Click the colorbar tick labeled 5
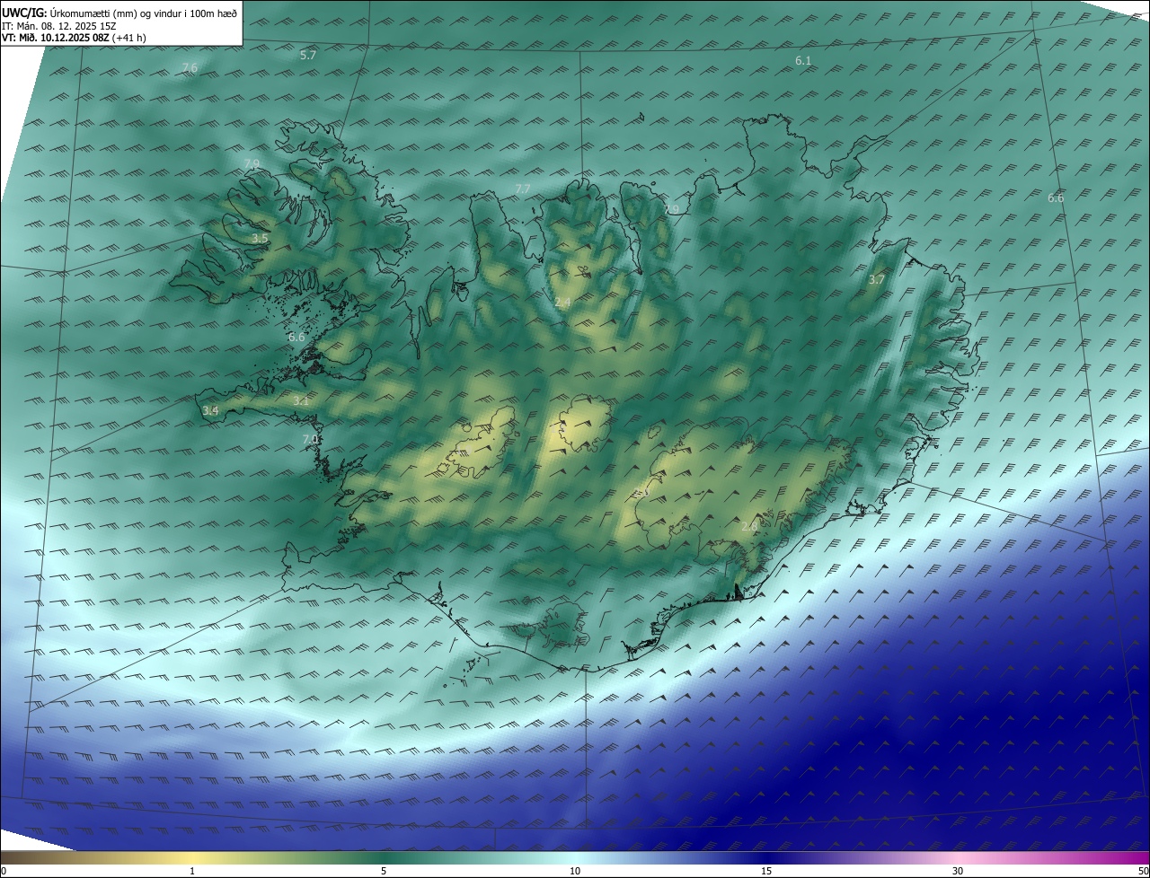Viewport: 1150px width, 878px height. point(384,871)
